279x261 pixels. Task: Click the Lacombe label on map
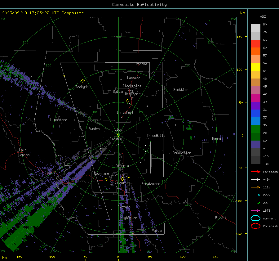pos(134,78)
